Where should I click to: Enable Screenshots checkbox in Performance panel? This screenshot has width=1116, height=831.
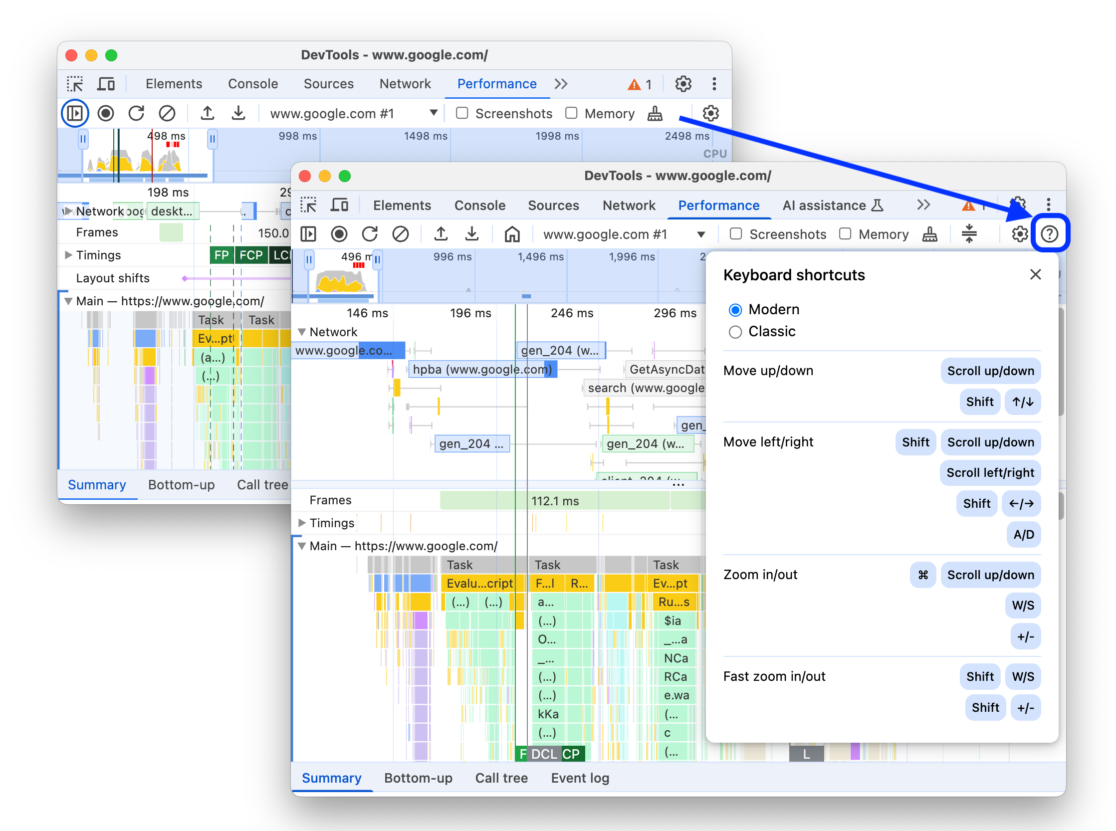point(736,234)
